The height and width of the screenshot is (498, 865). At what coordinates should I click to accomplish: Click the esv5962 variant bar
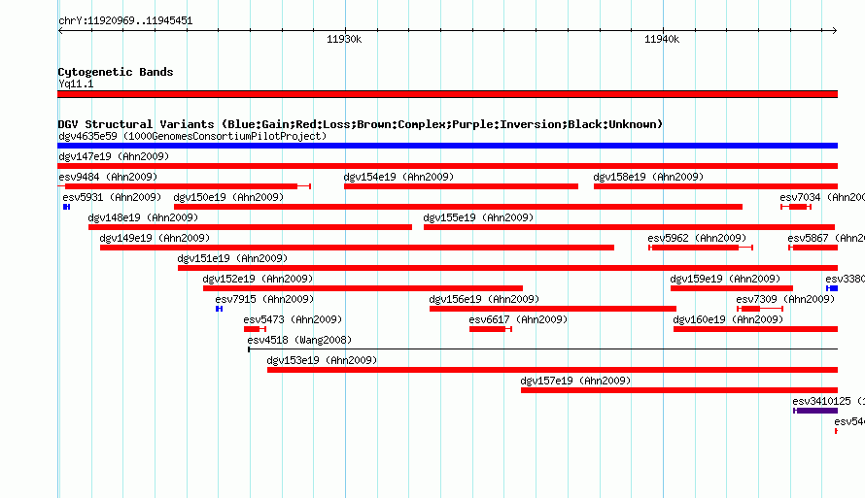click(x=701, y=248)
